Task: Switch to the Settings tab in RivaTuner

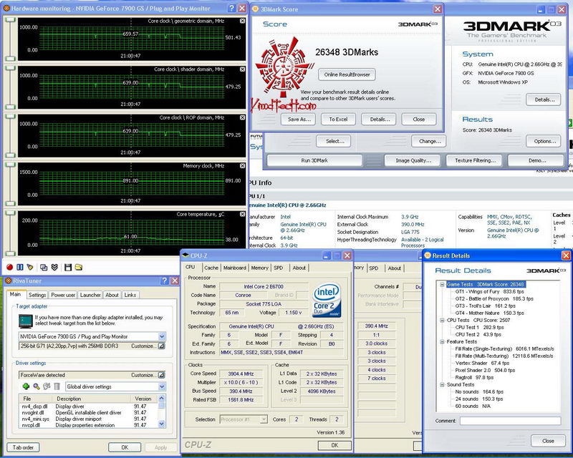Action: coord(37,295)
